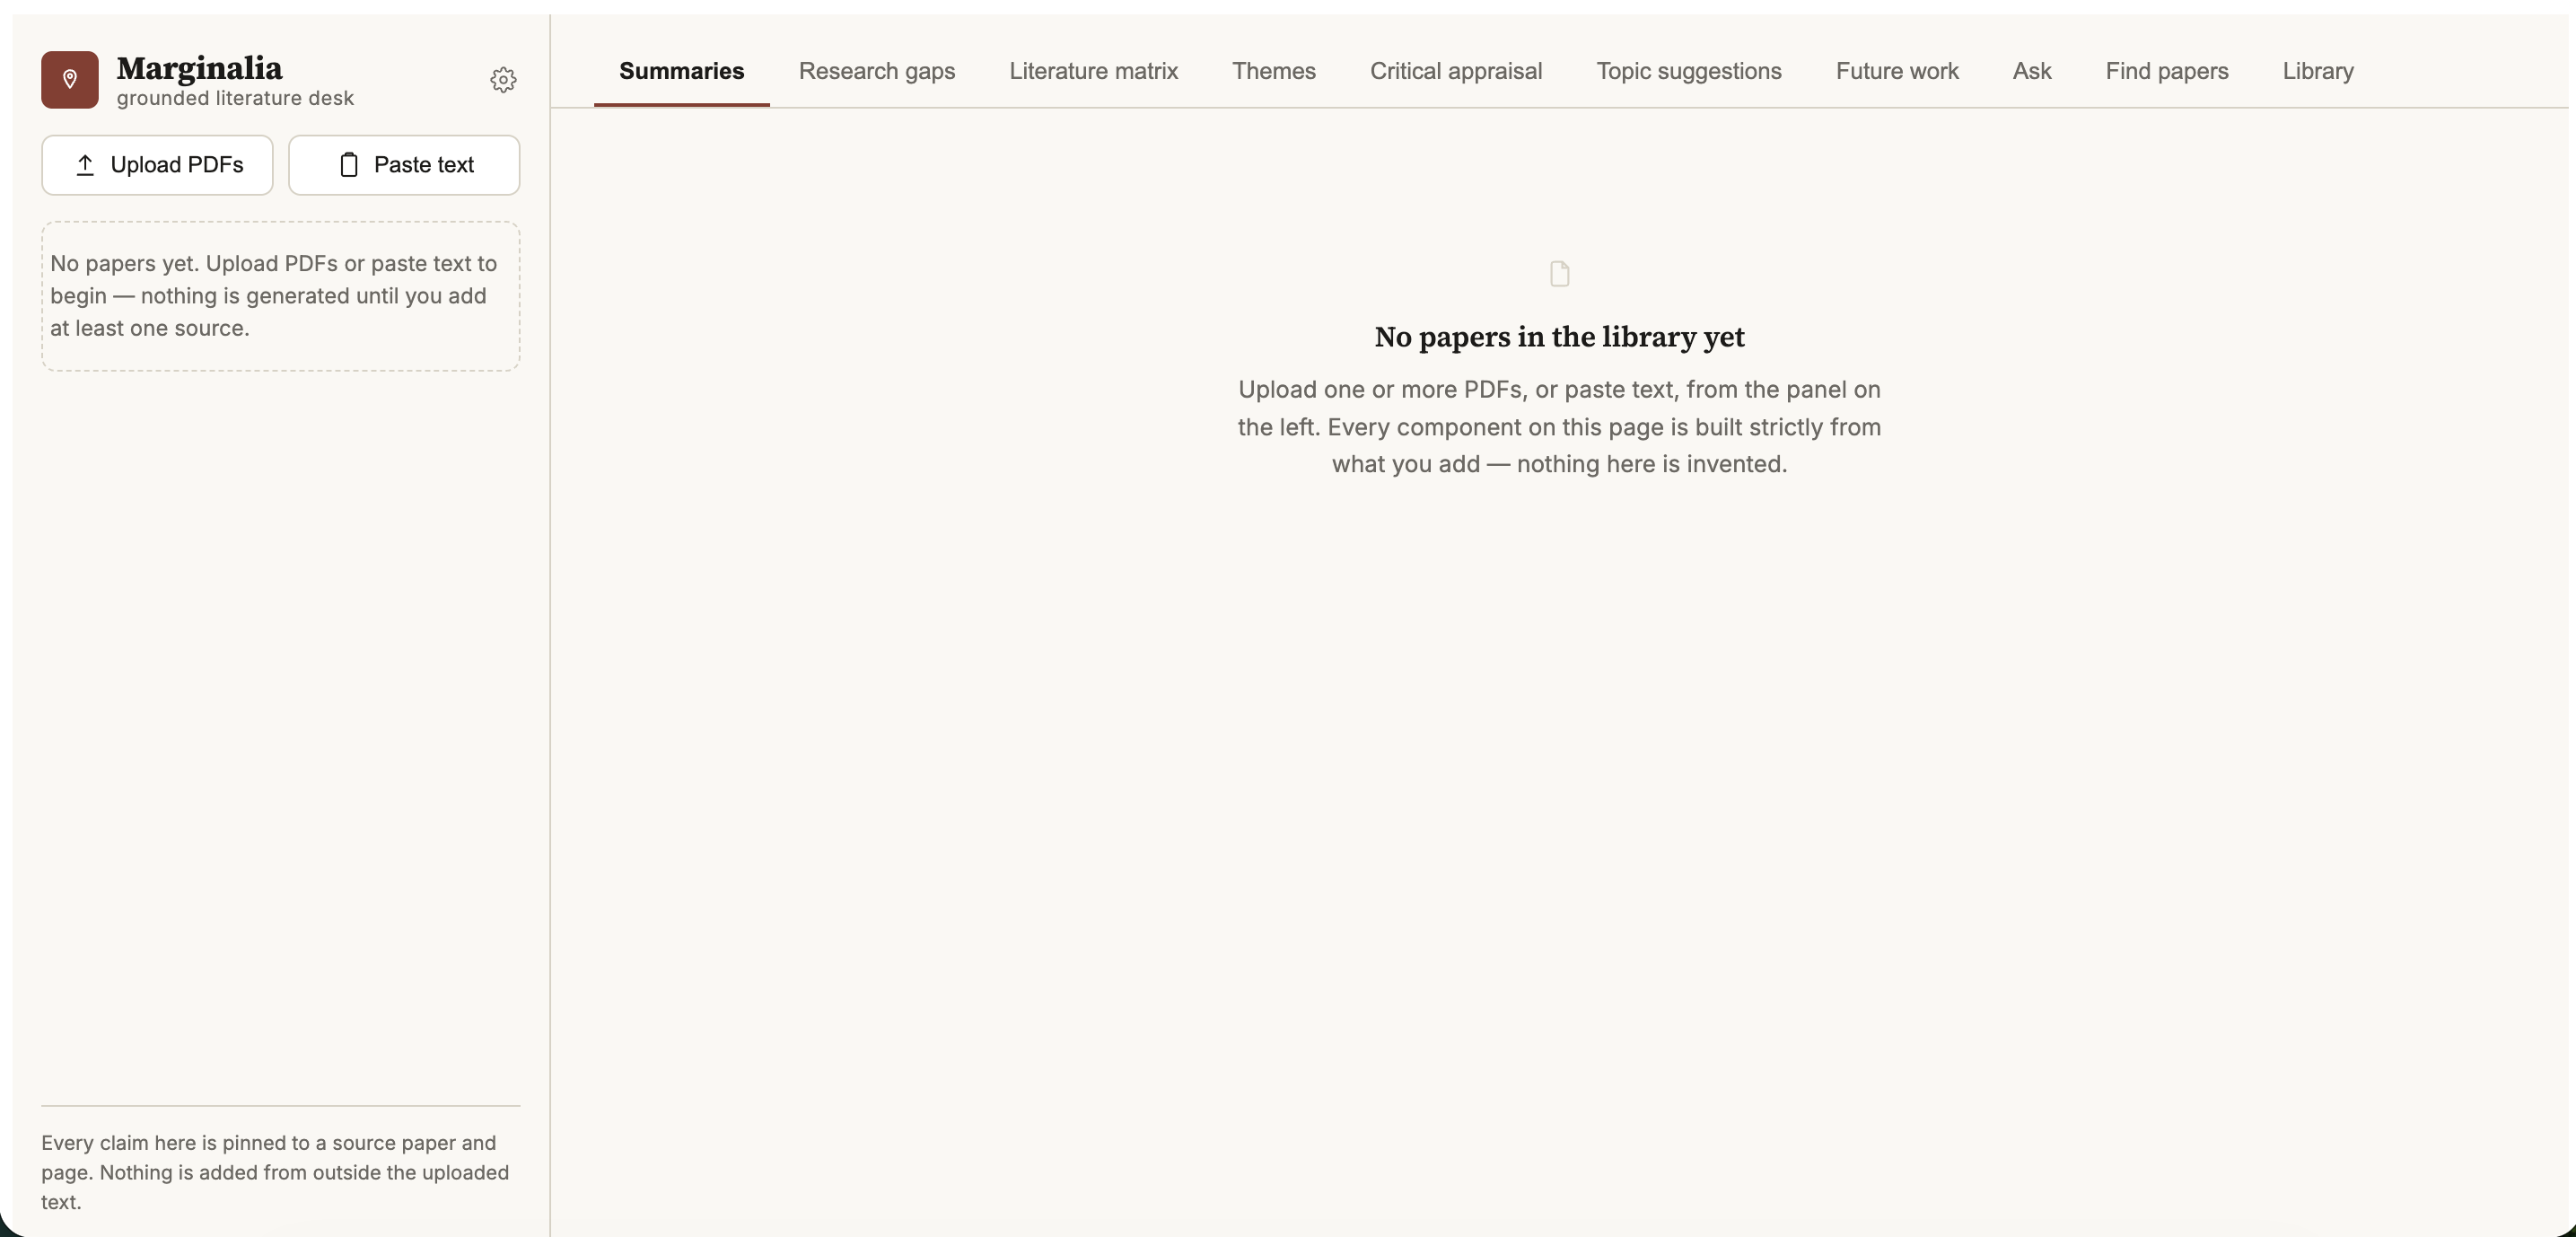Open the Critical appraisal tab

1455,71
